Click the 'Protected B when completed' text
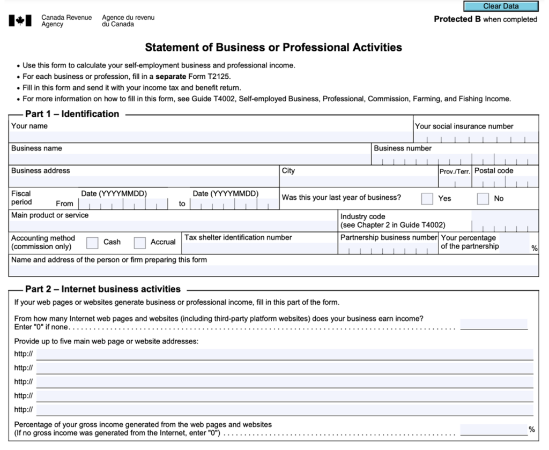The image size is (549, 450). pyautogui.click(x=485, y=19)
